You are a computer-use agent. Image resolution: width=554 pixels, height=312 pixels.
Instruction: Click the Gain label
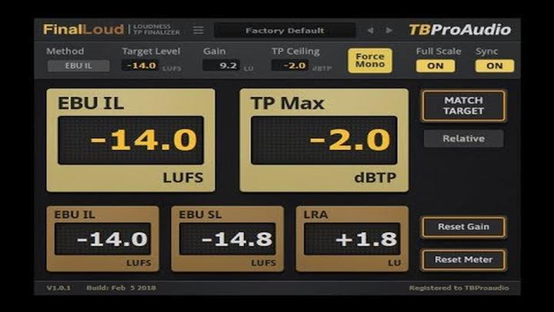[214, 52]
